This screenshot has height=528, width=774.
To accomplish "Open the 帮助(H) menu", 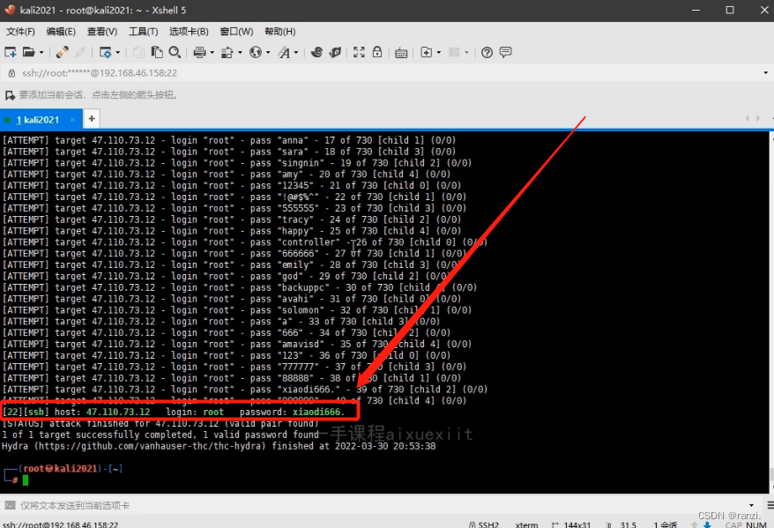I will pyautogui.click(x=279, y=32).
